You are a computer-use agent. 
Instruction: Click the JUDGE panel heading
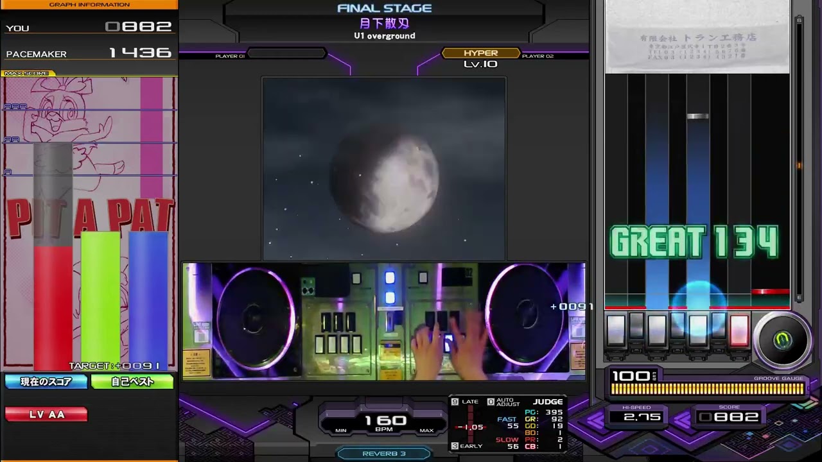click(x=547, y=402)
